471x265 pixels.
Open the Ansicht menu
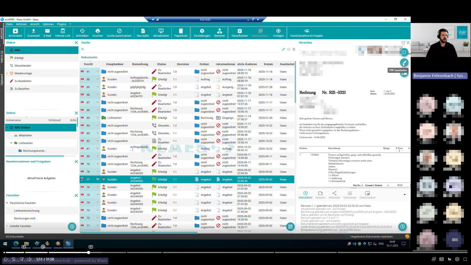(34, 24)
